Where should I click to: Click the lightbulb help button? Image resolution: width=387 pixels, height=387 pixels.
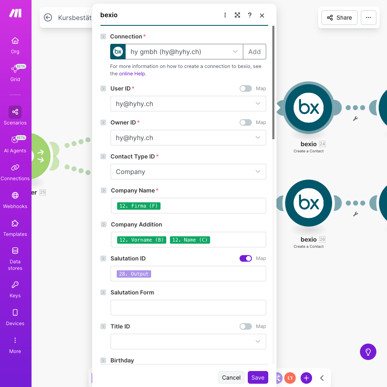[x=368, y=352]
